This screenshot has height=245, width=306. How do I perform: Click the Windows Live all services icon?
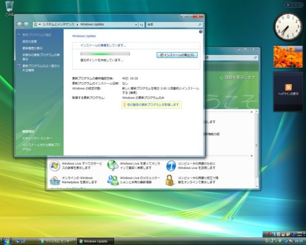[x=54, y=166]
